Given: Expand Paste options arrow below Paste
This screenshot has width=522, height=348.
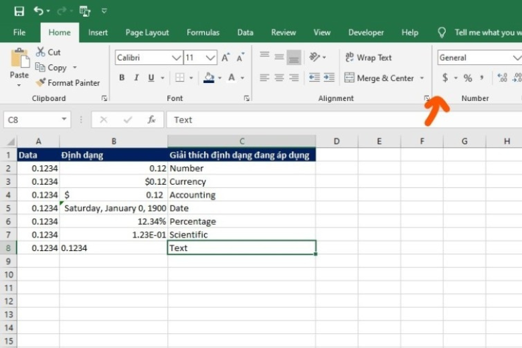Looking at the screenshot, I should (x=19, y=85).
